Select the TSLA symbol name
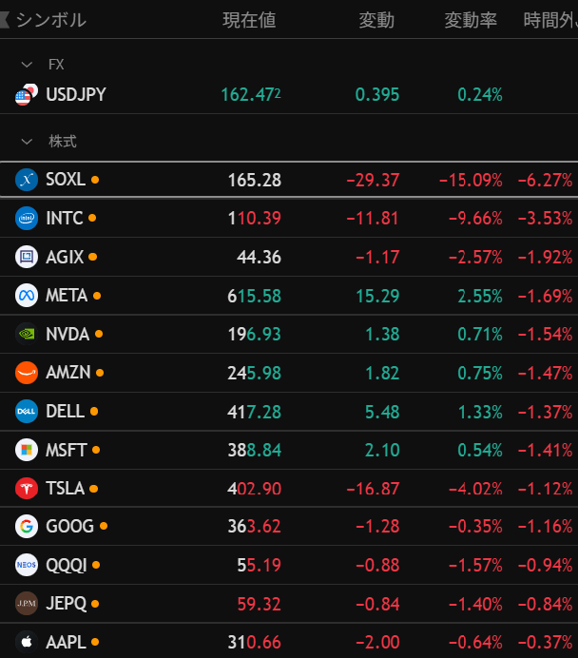Viewport: 578px width, 658px height. coord(66,489)
